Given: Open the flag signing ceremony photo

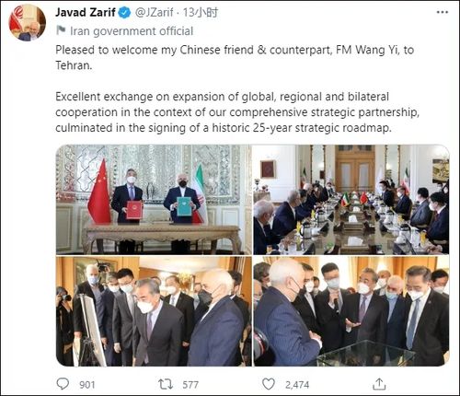Looking at the screenshot, I should tap(154, 200).
